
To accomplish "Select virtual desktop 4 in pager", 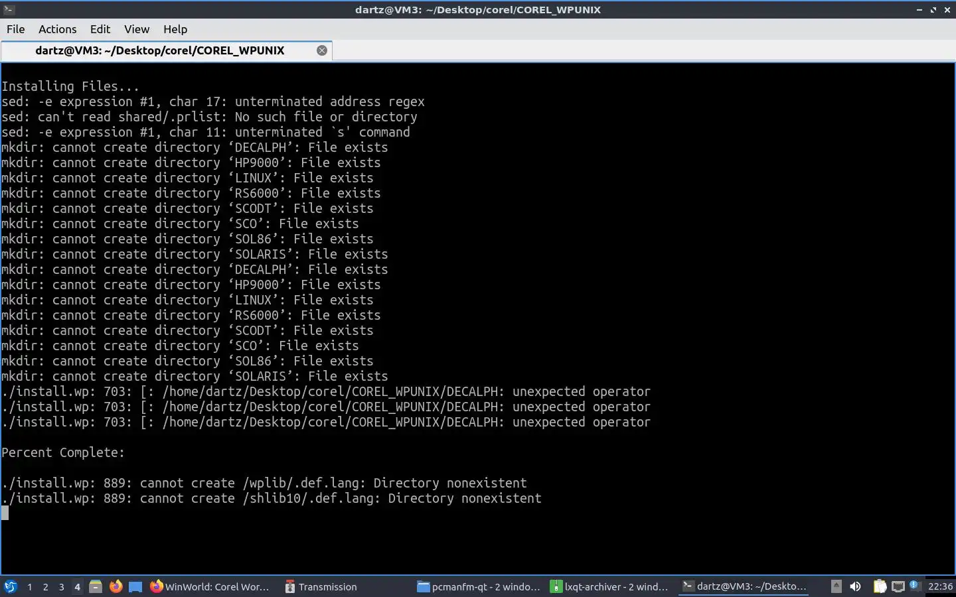I will (77, 586).
